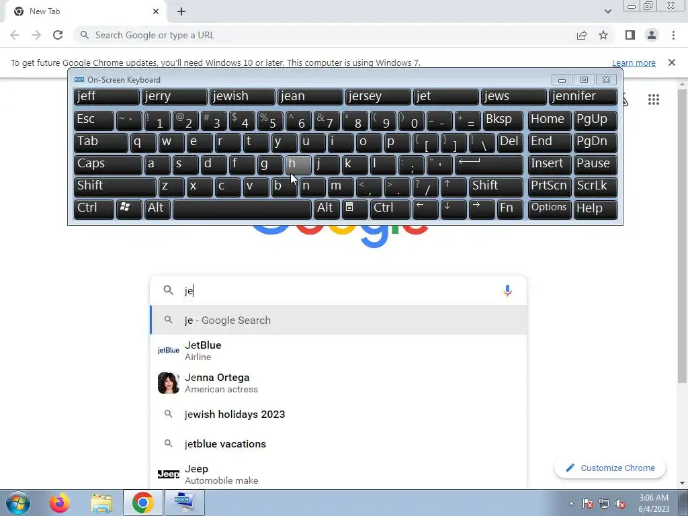The image size is (688, 516).
Task: Pick 'jerry' word prediction on keyboard
Action: pyautogui.click(x=175, y=97)
